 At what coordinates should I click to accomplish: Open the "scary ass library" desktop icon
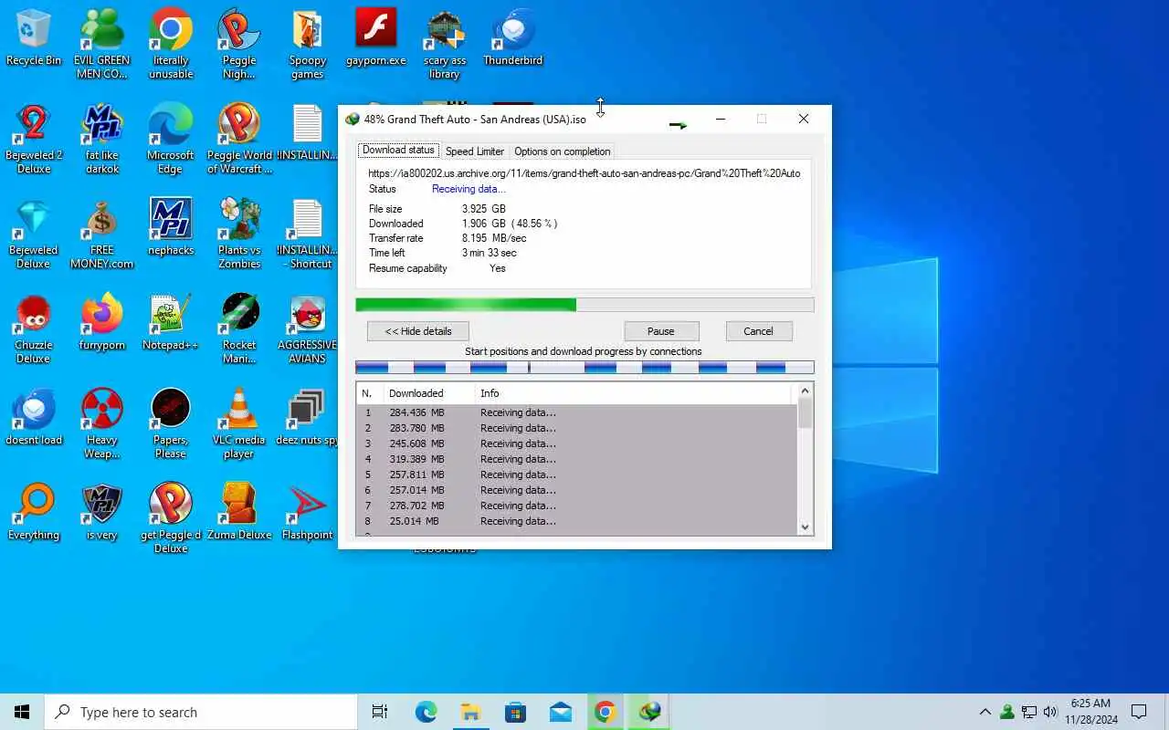[445, 44]
